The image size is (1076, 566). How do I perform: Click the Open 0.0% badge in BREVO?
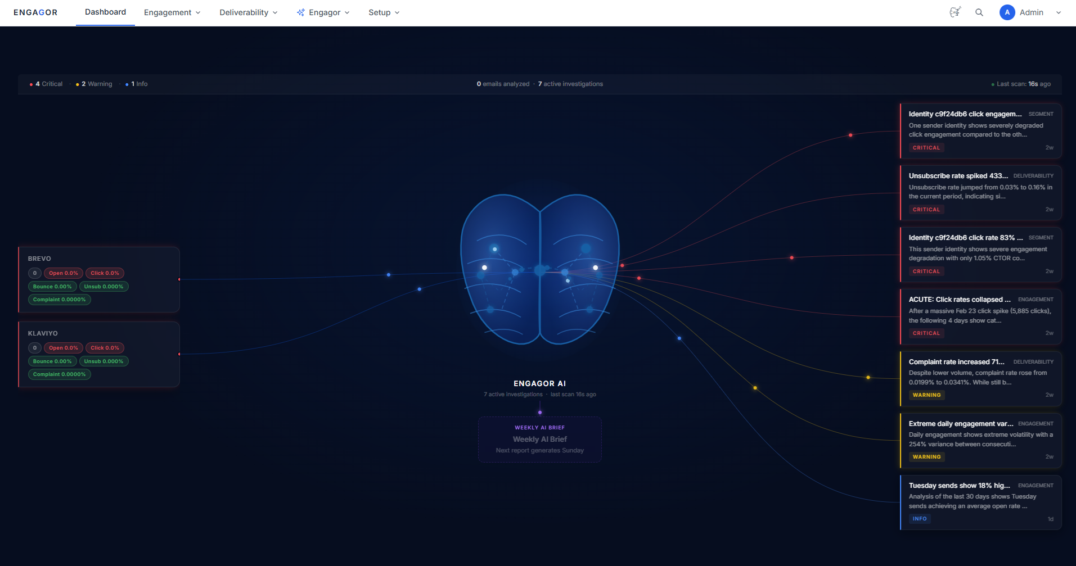[x=64, y=273]
